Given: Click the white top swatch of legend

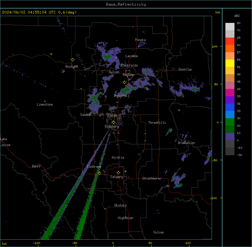Looking at the screenshot, I should [x=230, y=27].
